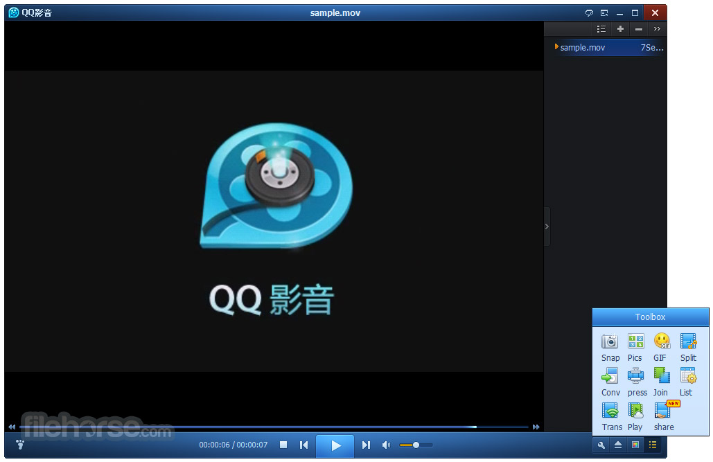Open the Split video tool
Viewport: 713px width, 462px height.
click(688, 348)
